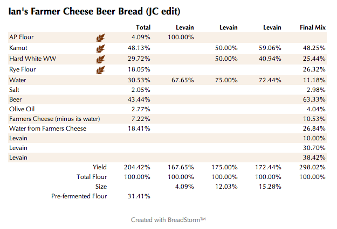Select the Pre-fermented Flour 31.41% value
This screenshot has width=337, height=229.
[140, 196]
